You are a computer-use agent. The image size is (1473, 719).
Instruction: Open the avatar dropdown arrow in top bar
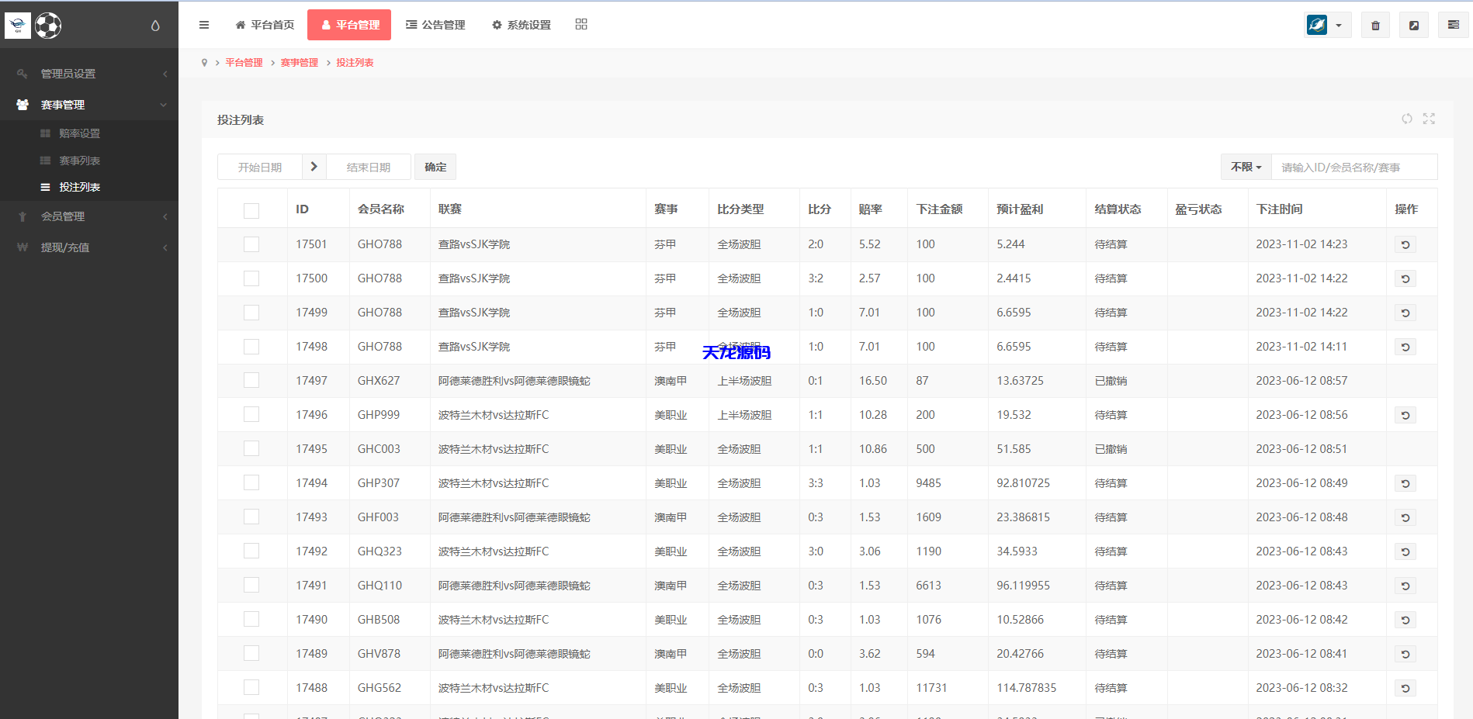[x=1338, y=24]
